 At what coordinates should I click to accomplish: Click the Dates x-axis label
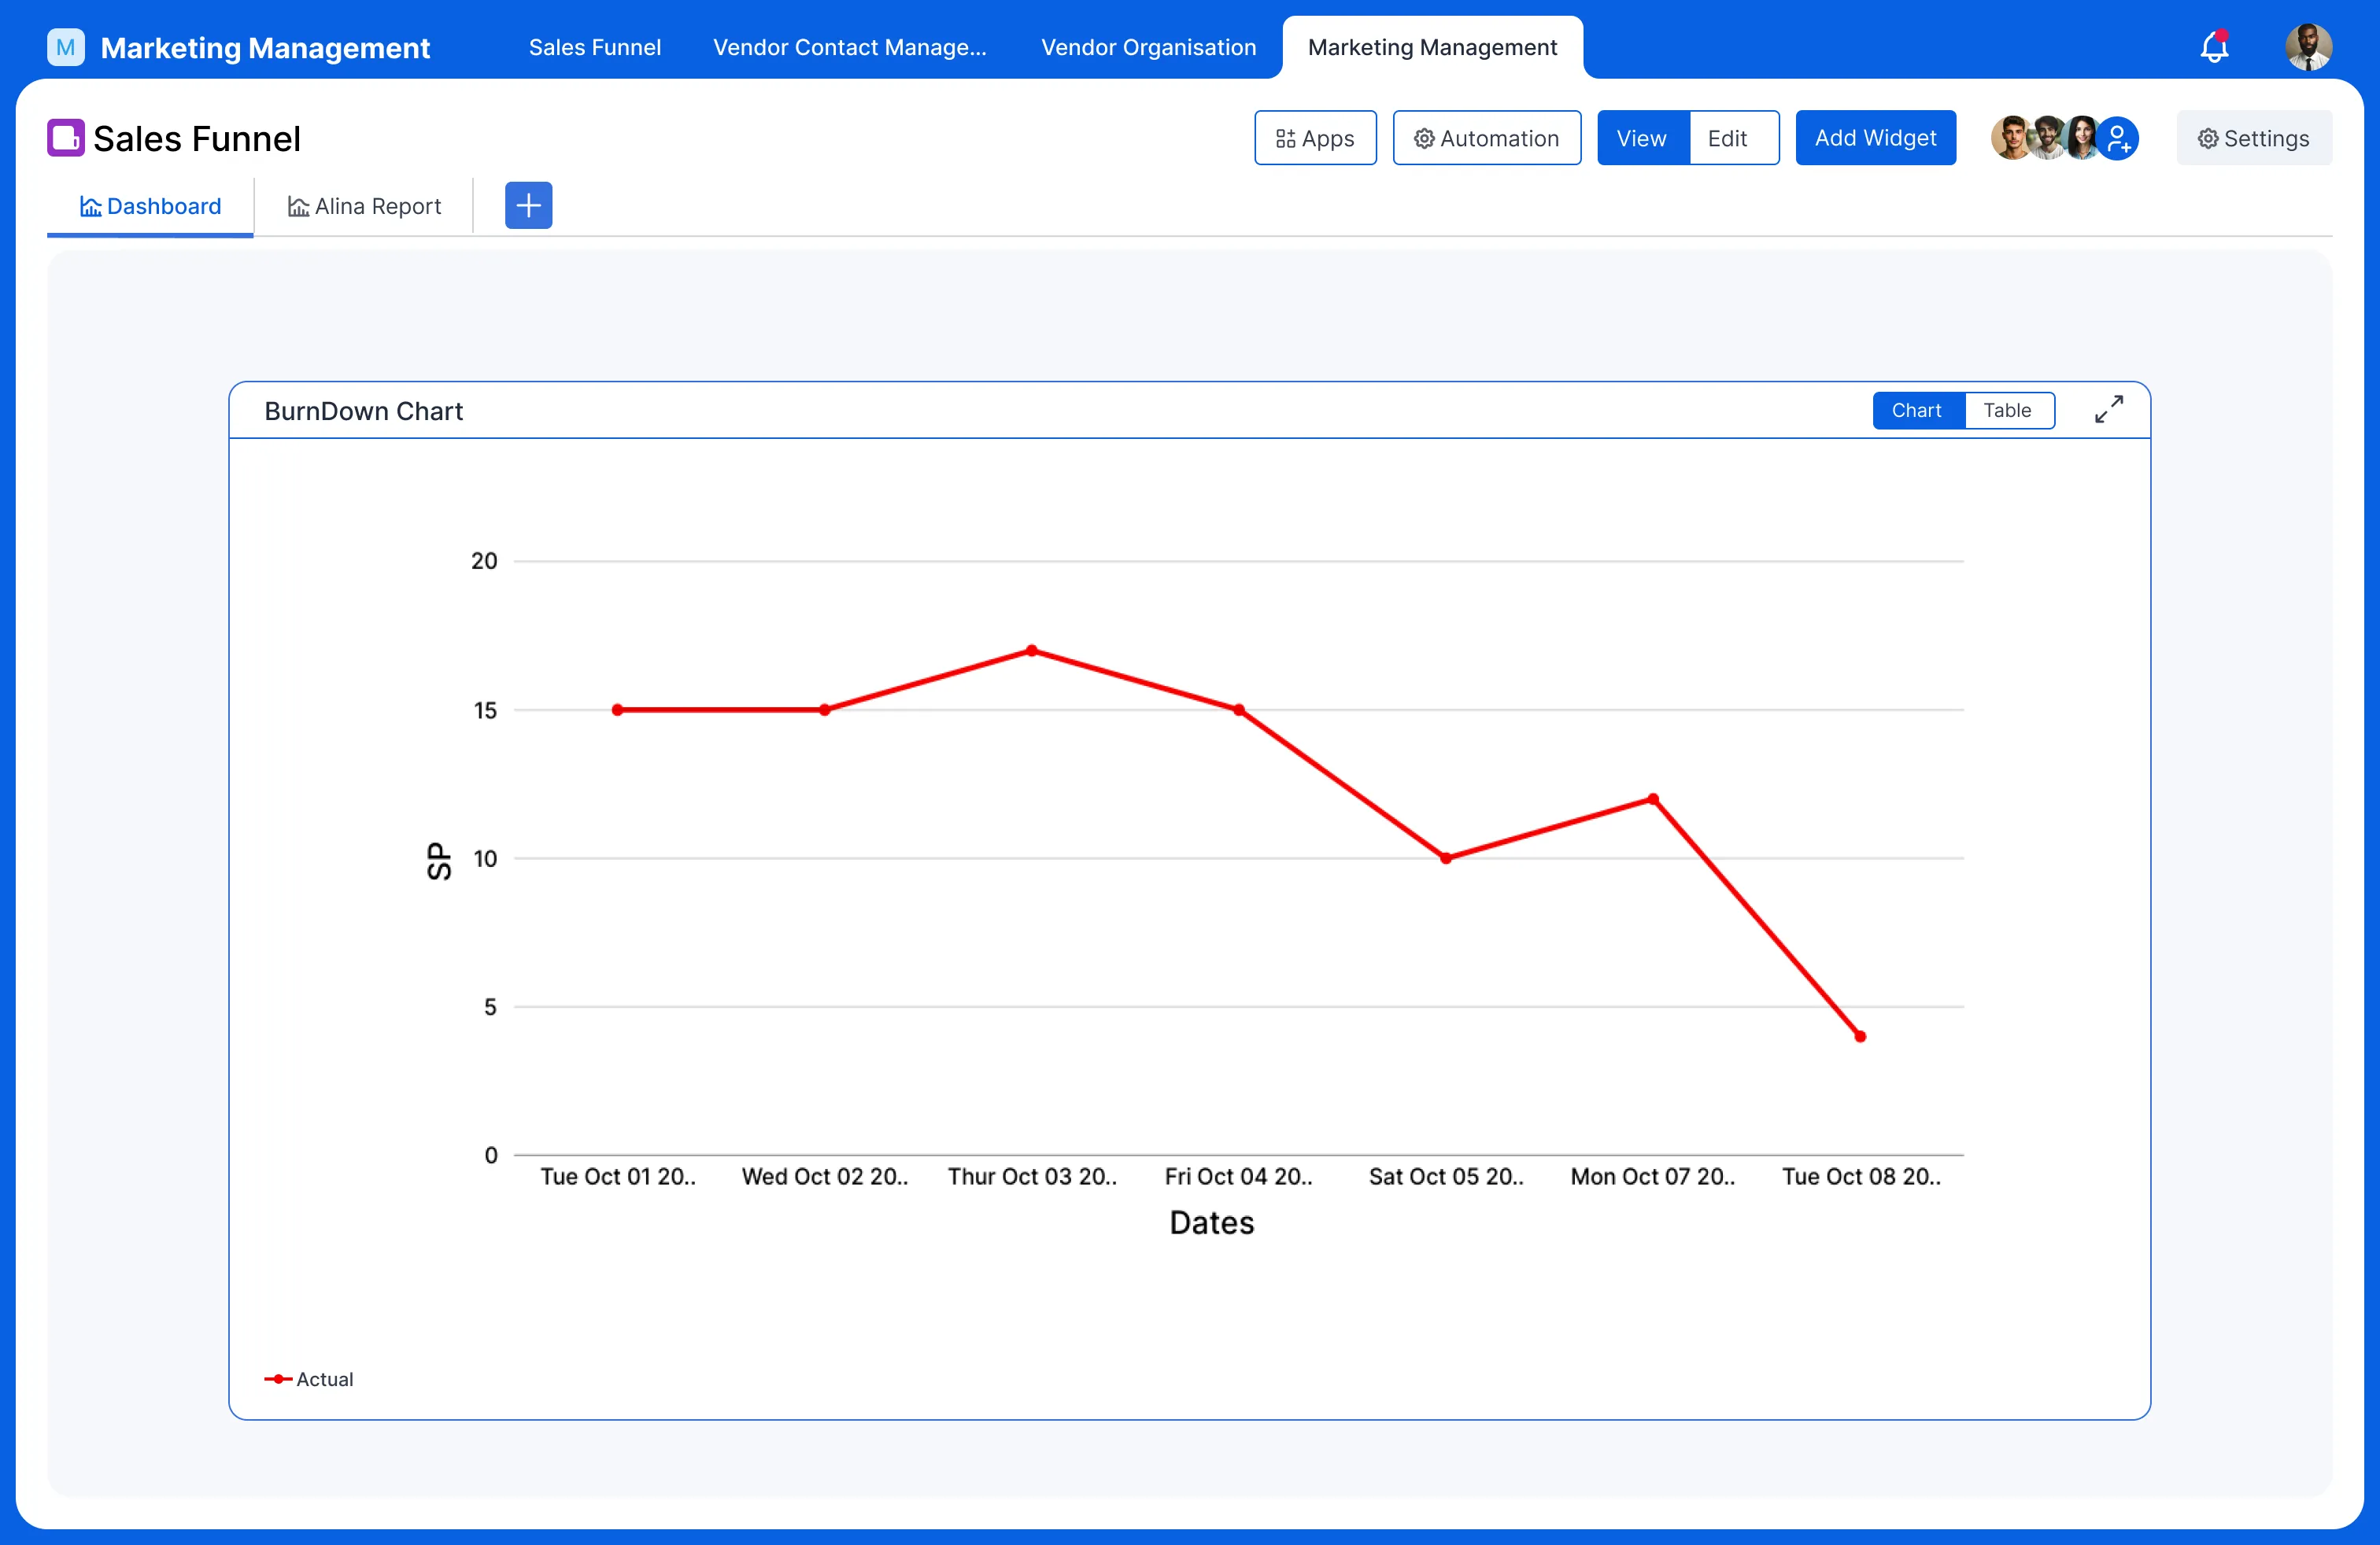pos(1211,1222)
